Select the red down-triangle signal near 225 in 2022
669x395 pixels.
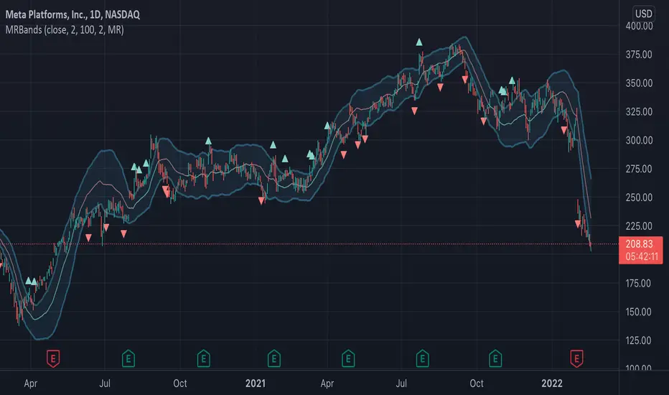point(578,224)
